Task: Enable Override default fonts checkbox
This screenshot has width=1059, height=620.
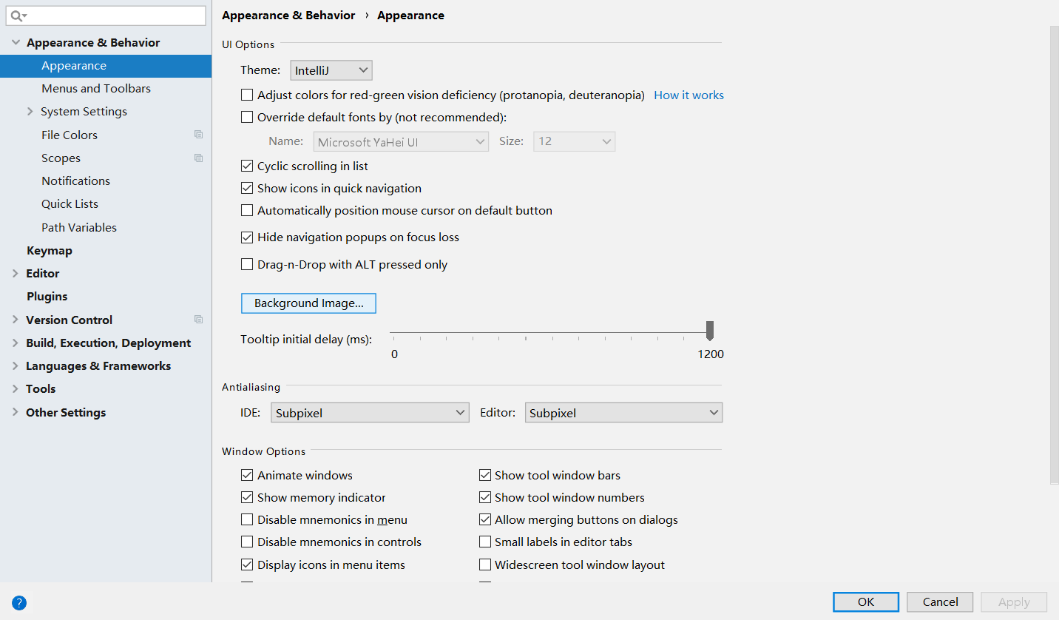Action: (247, 117)
